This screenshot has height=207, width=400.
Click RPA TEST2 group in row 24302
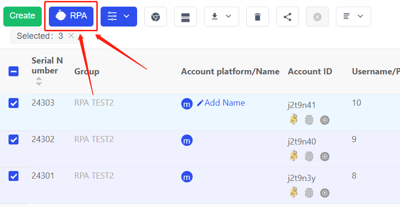pos(94,139)
